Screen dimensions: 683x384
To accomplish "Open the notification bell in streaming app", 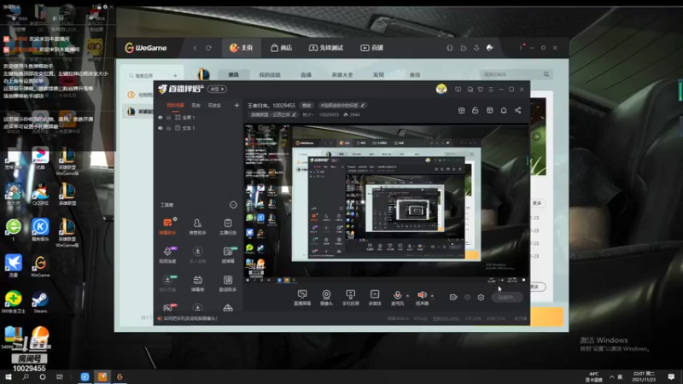I will (x=504, y=111).
